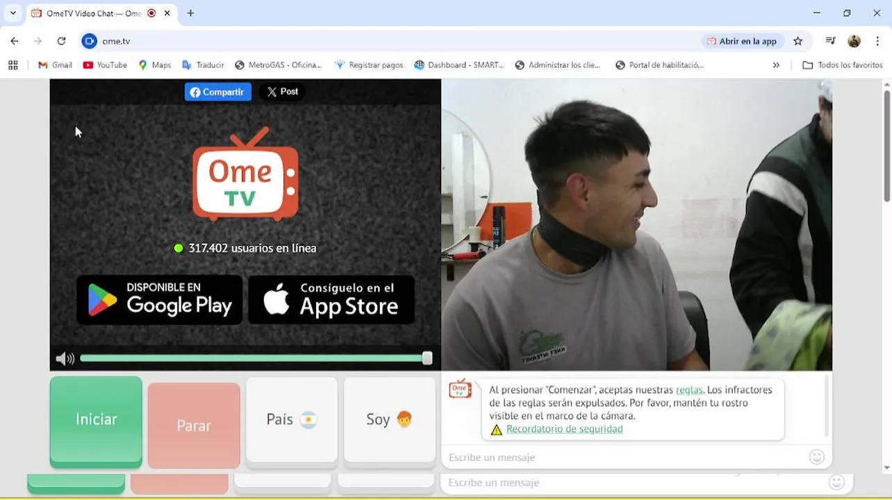Open the Gmail bookmark
Image resolution: width=892 pixels, height=500 pixels.
coord(55,65)
